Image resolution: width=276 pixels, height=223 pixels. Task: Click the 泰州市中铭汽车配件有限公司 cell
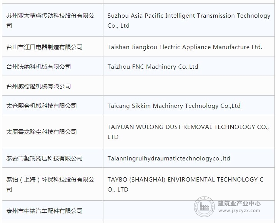pos(53,210)
